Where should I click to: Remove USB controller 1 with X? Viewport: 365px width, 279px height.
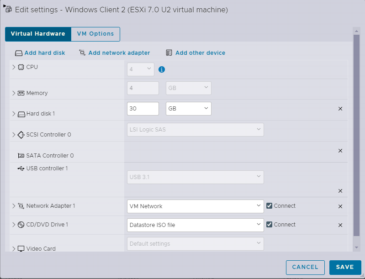coord(340,191)
